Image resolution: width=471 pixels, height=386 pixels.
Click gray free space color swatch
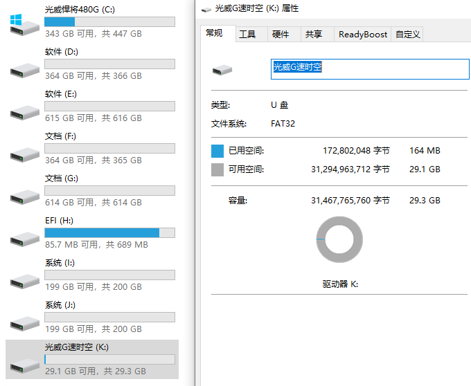(x=217, y=169)
